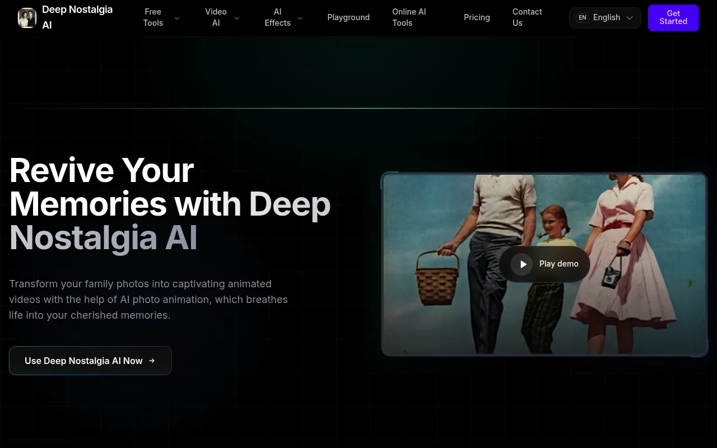Click the Video AI chevron arrow
This screenshot has height=448, width=717.
(237, 18)
